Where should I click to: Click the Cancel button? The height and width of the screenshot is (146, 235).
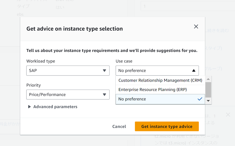119,126
